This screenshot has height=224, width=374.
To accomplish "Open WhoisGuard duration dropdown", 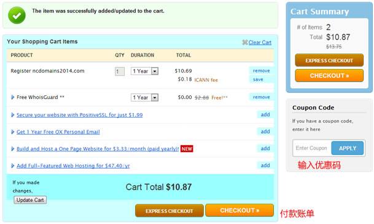I will (x=144, y=97).
